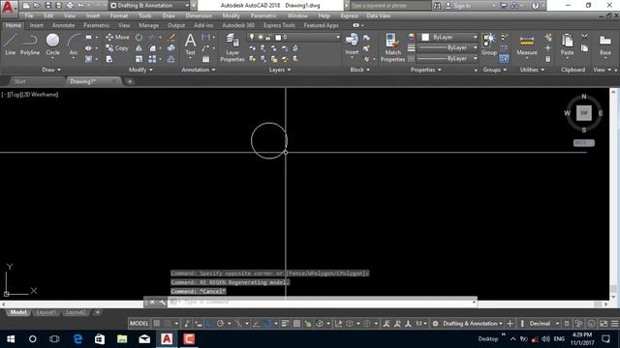620x348 pixels.
Task: Switch to Layout1 tab
Action: (x=46, y=312)
